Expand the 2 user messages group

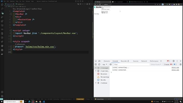(96, 71)
